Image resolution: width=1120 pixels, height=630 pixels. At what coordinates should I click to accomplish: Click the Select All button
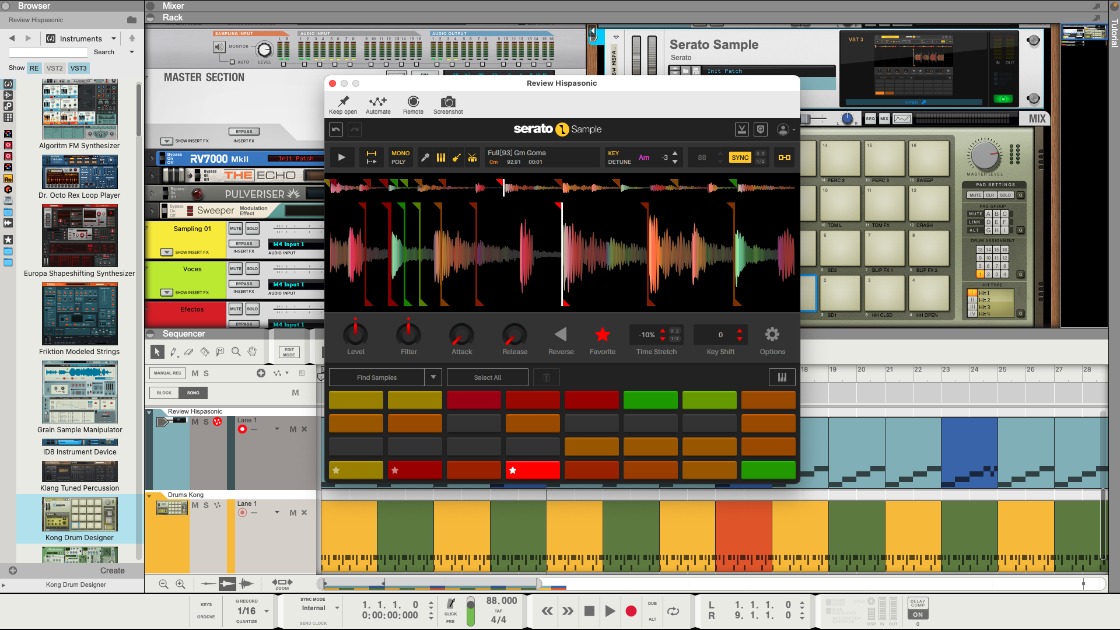(487, 377)
